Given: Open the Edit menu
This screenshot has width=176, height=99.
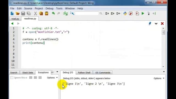Looking at the screenshot, I should 19,9.
